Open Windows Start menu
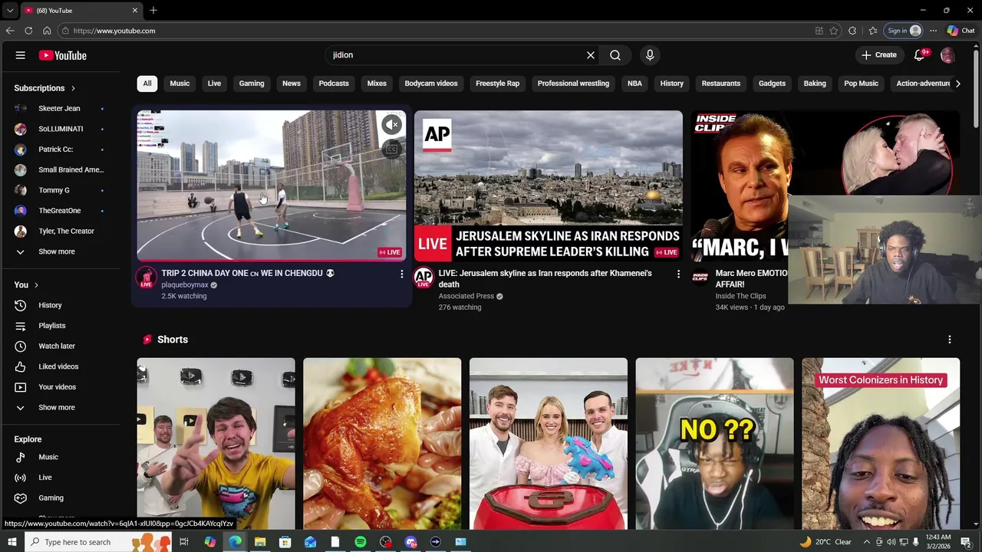This screenshot has width=982, height=552. pos(12,542)
